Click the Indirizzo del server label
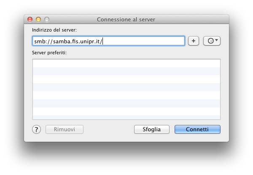This screenshot has height=175, width=253. click(54, 30)
